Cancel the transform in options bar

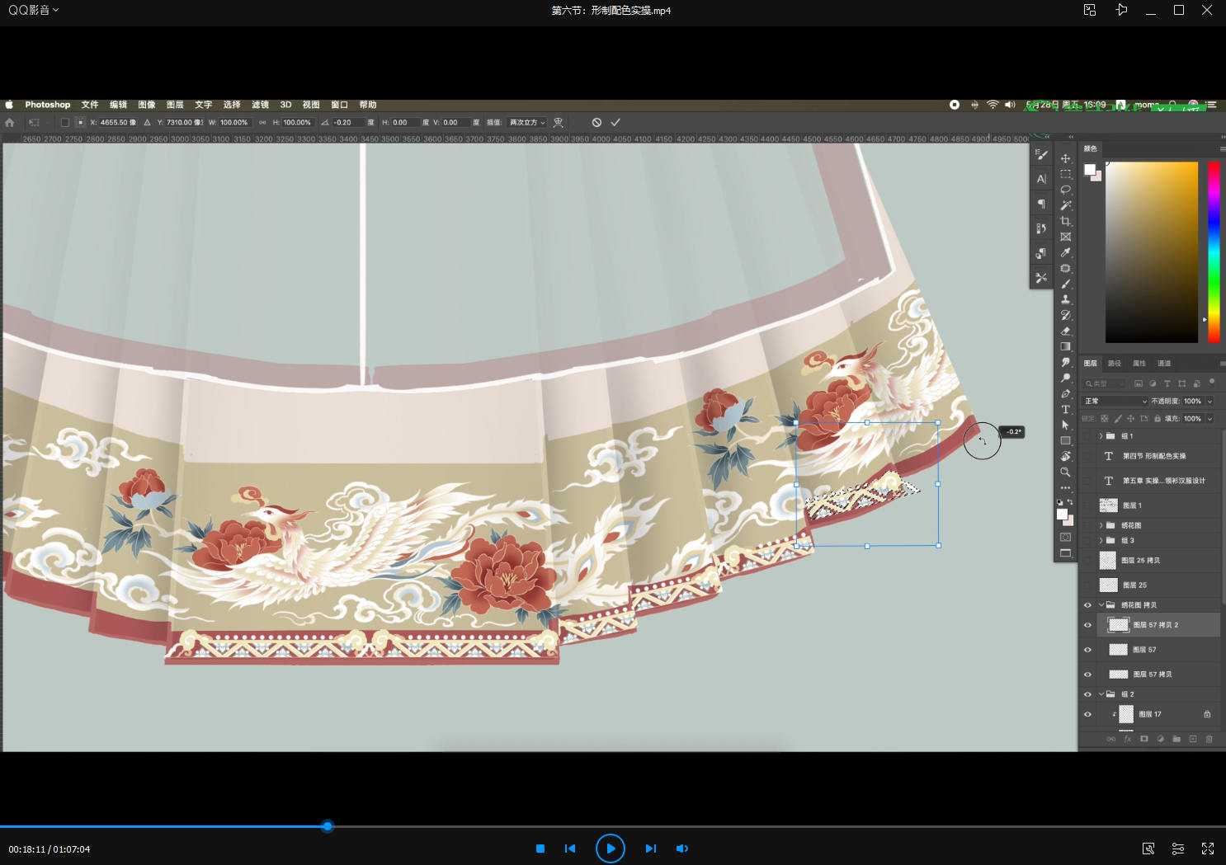click(x=596, y=122)
